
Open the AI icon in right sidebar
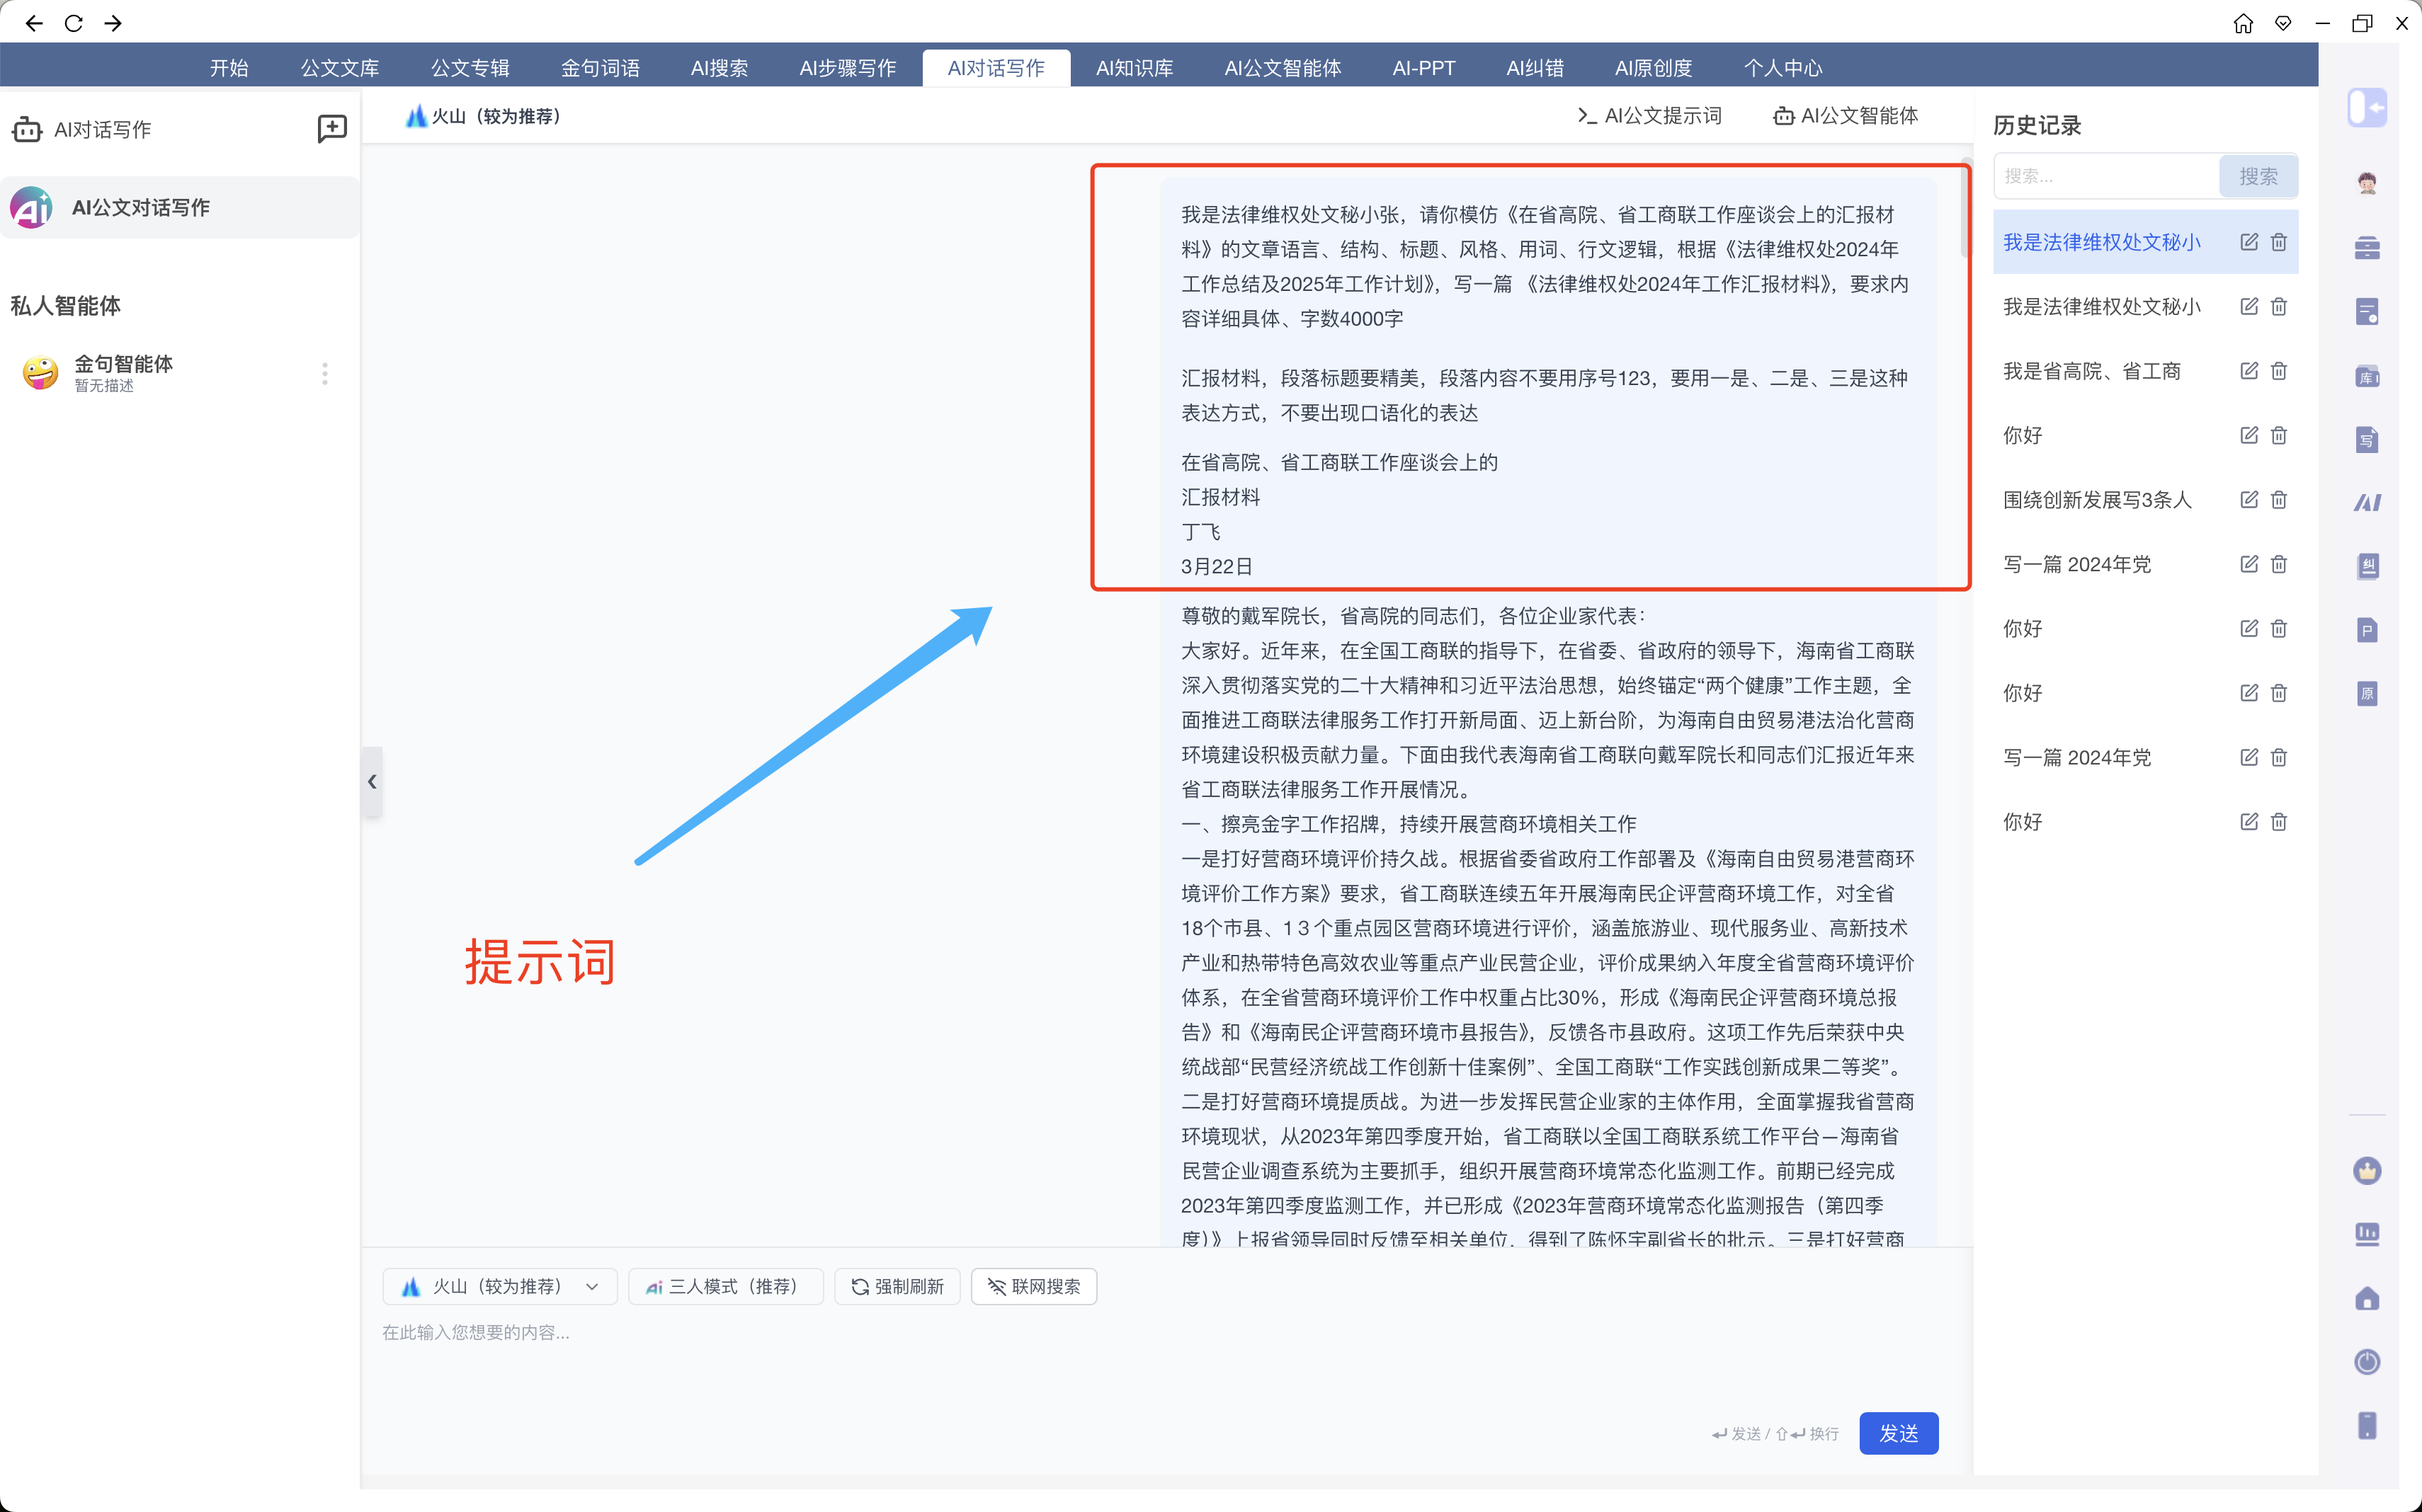point(2366,502)
